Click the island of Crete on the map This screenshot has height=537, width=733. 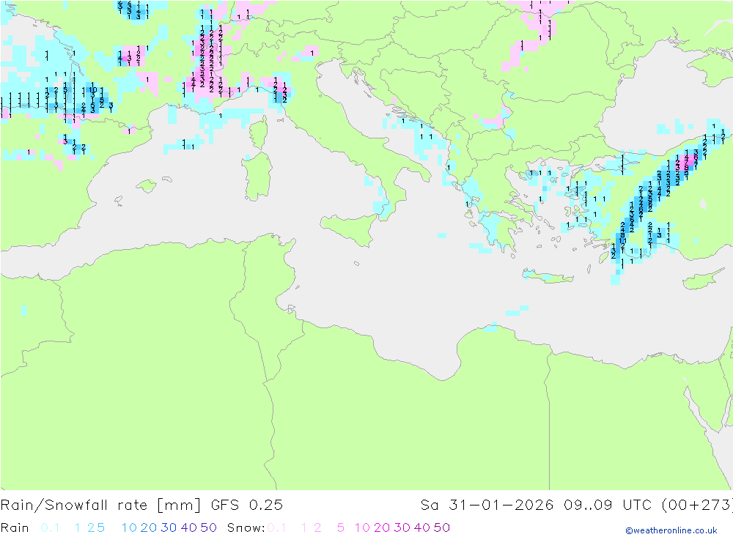coord(548,277)
